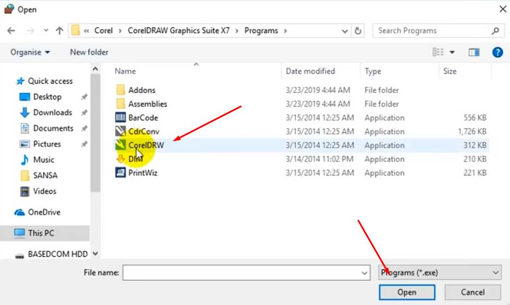The width and height of the screenshot is (510, 305).
Task: Sort files by Name column
Action: point(125,71)
